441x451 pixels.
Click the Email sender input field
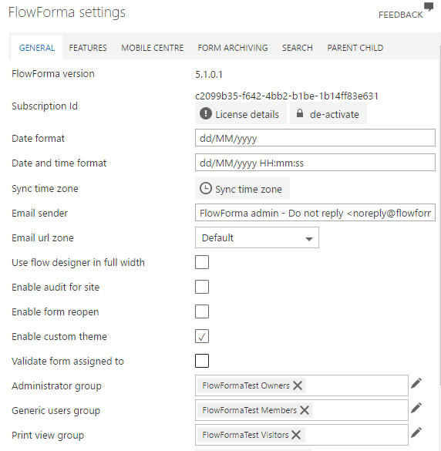[x=315, y=213]
